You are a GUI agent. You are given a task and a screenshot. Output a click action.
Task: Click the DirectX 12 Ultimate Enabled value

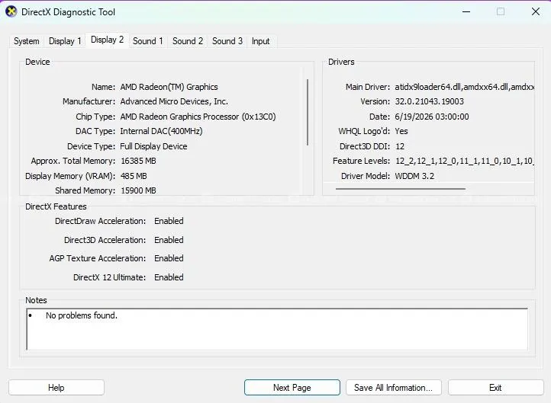pyautogui.click(x=169, y=277)
